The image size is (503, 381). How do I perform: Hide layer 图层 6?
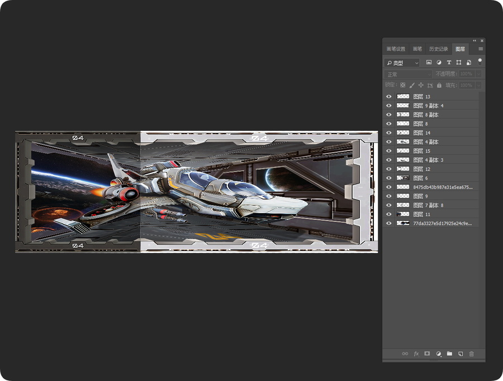389,178
